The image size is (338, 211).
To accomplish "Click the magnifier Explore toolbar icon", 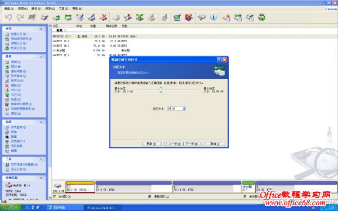I will 202,17.
